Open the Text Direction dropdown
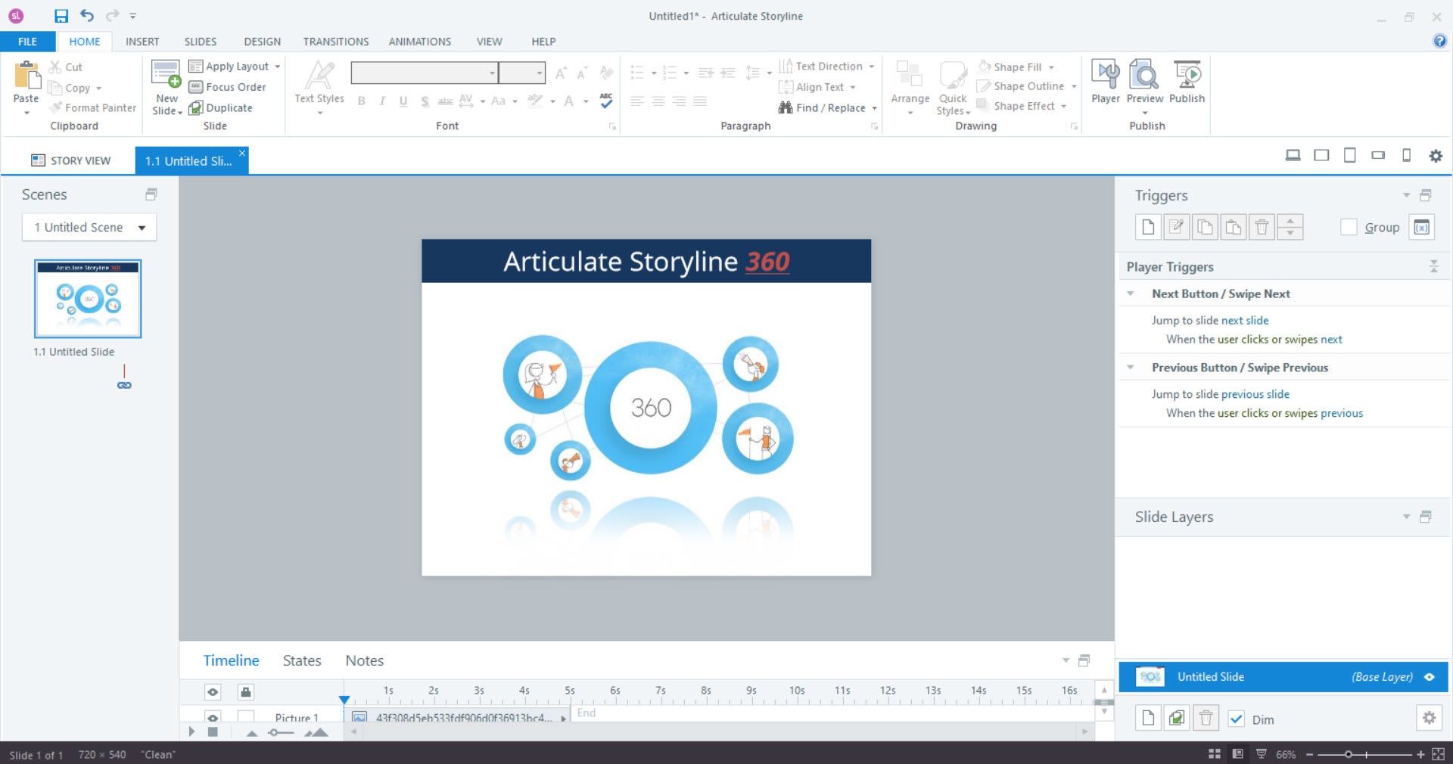Image resolution: width=1453 pixels, height=764 pixels. tap(872, 67)
